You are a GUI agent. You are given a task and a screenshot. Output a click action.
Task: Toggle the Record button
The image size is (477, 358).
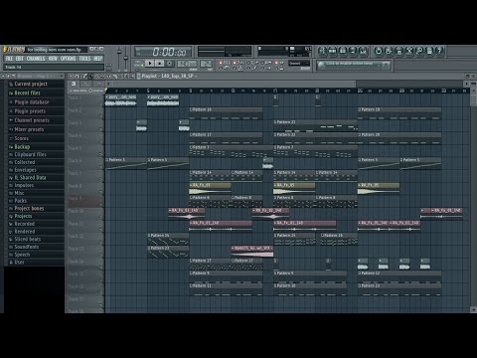170,63
